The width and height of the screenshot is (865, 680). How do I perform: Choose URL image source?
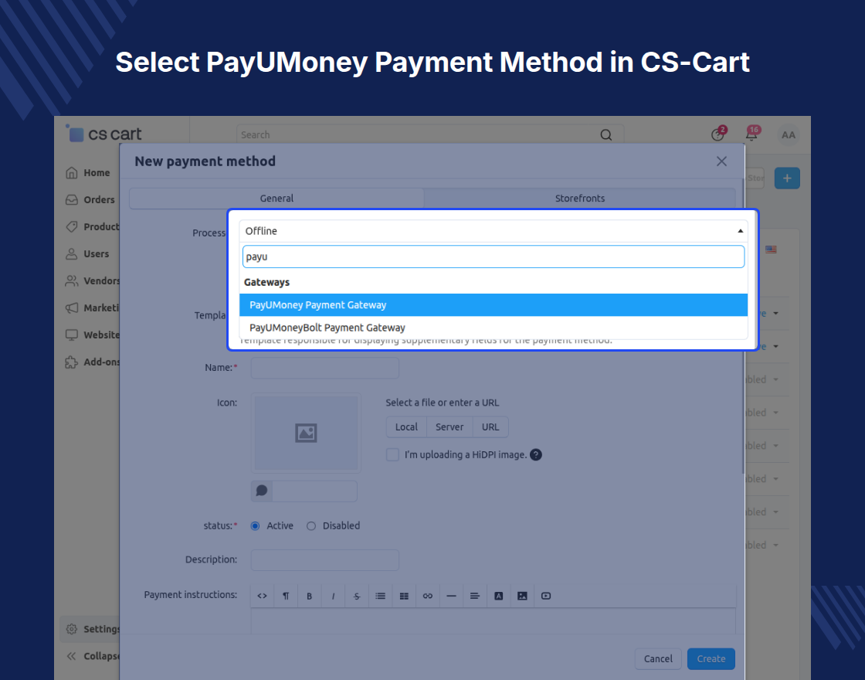click(490, 427)
